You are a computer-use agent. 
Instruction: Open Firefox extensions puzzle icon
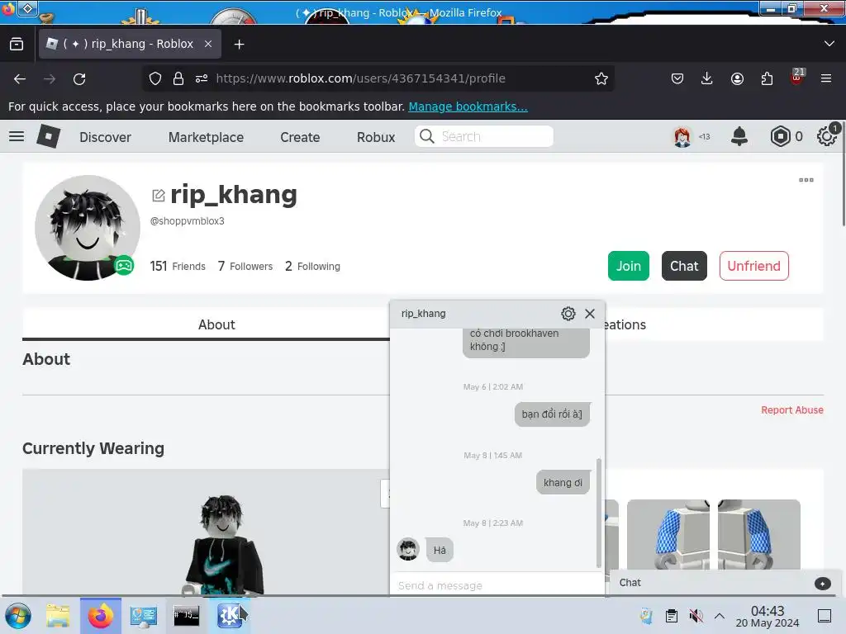(767, 78)
